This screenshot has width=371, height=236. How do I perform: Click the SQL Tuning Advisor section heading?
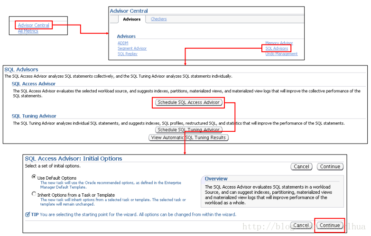(x=34, y=116)
